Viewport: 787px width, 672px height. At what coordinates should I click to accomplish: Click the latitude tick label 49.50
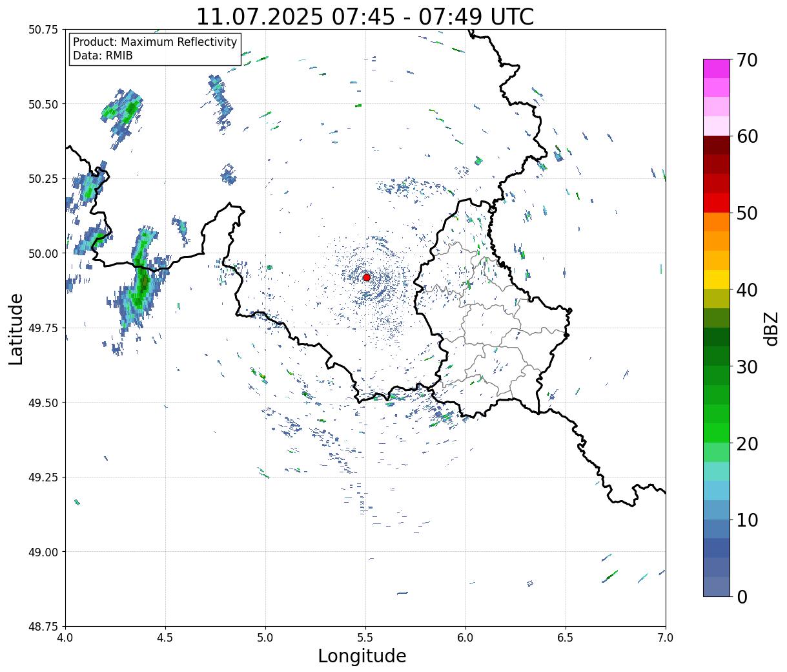tap(43, 403)
